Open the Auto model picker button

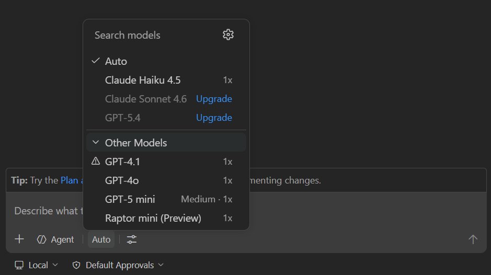click(101, 239)
